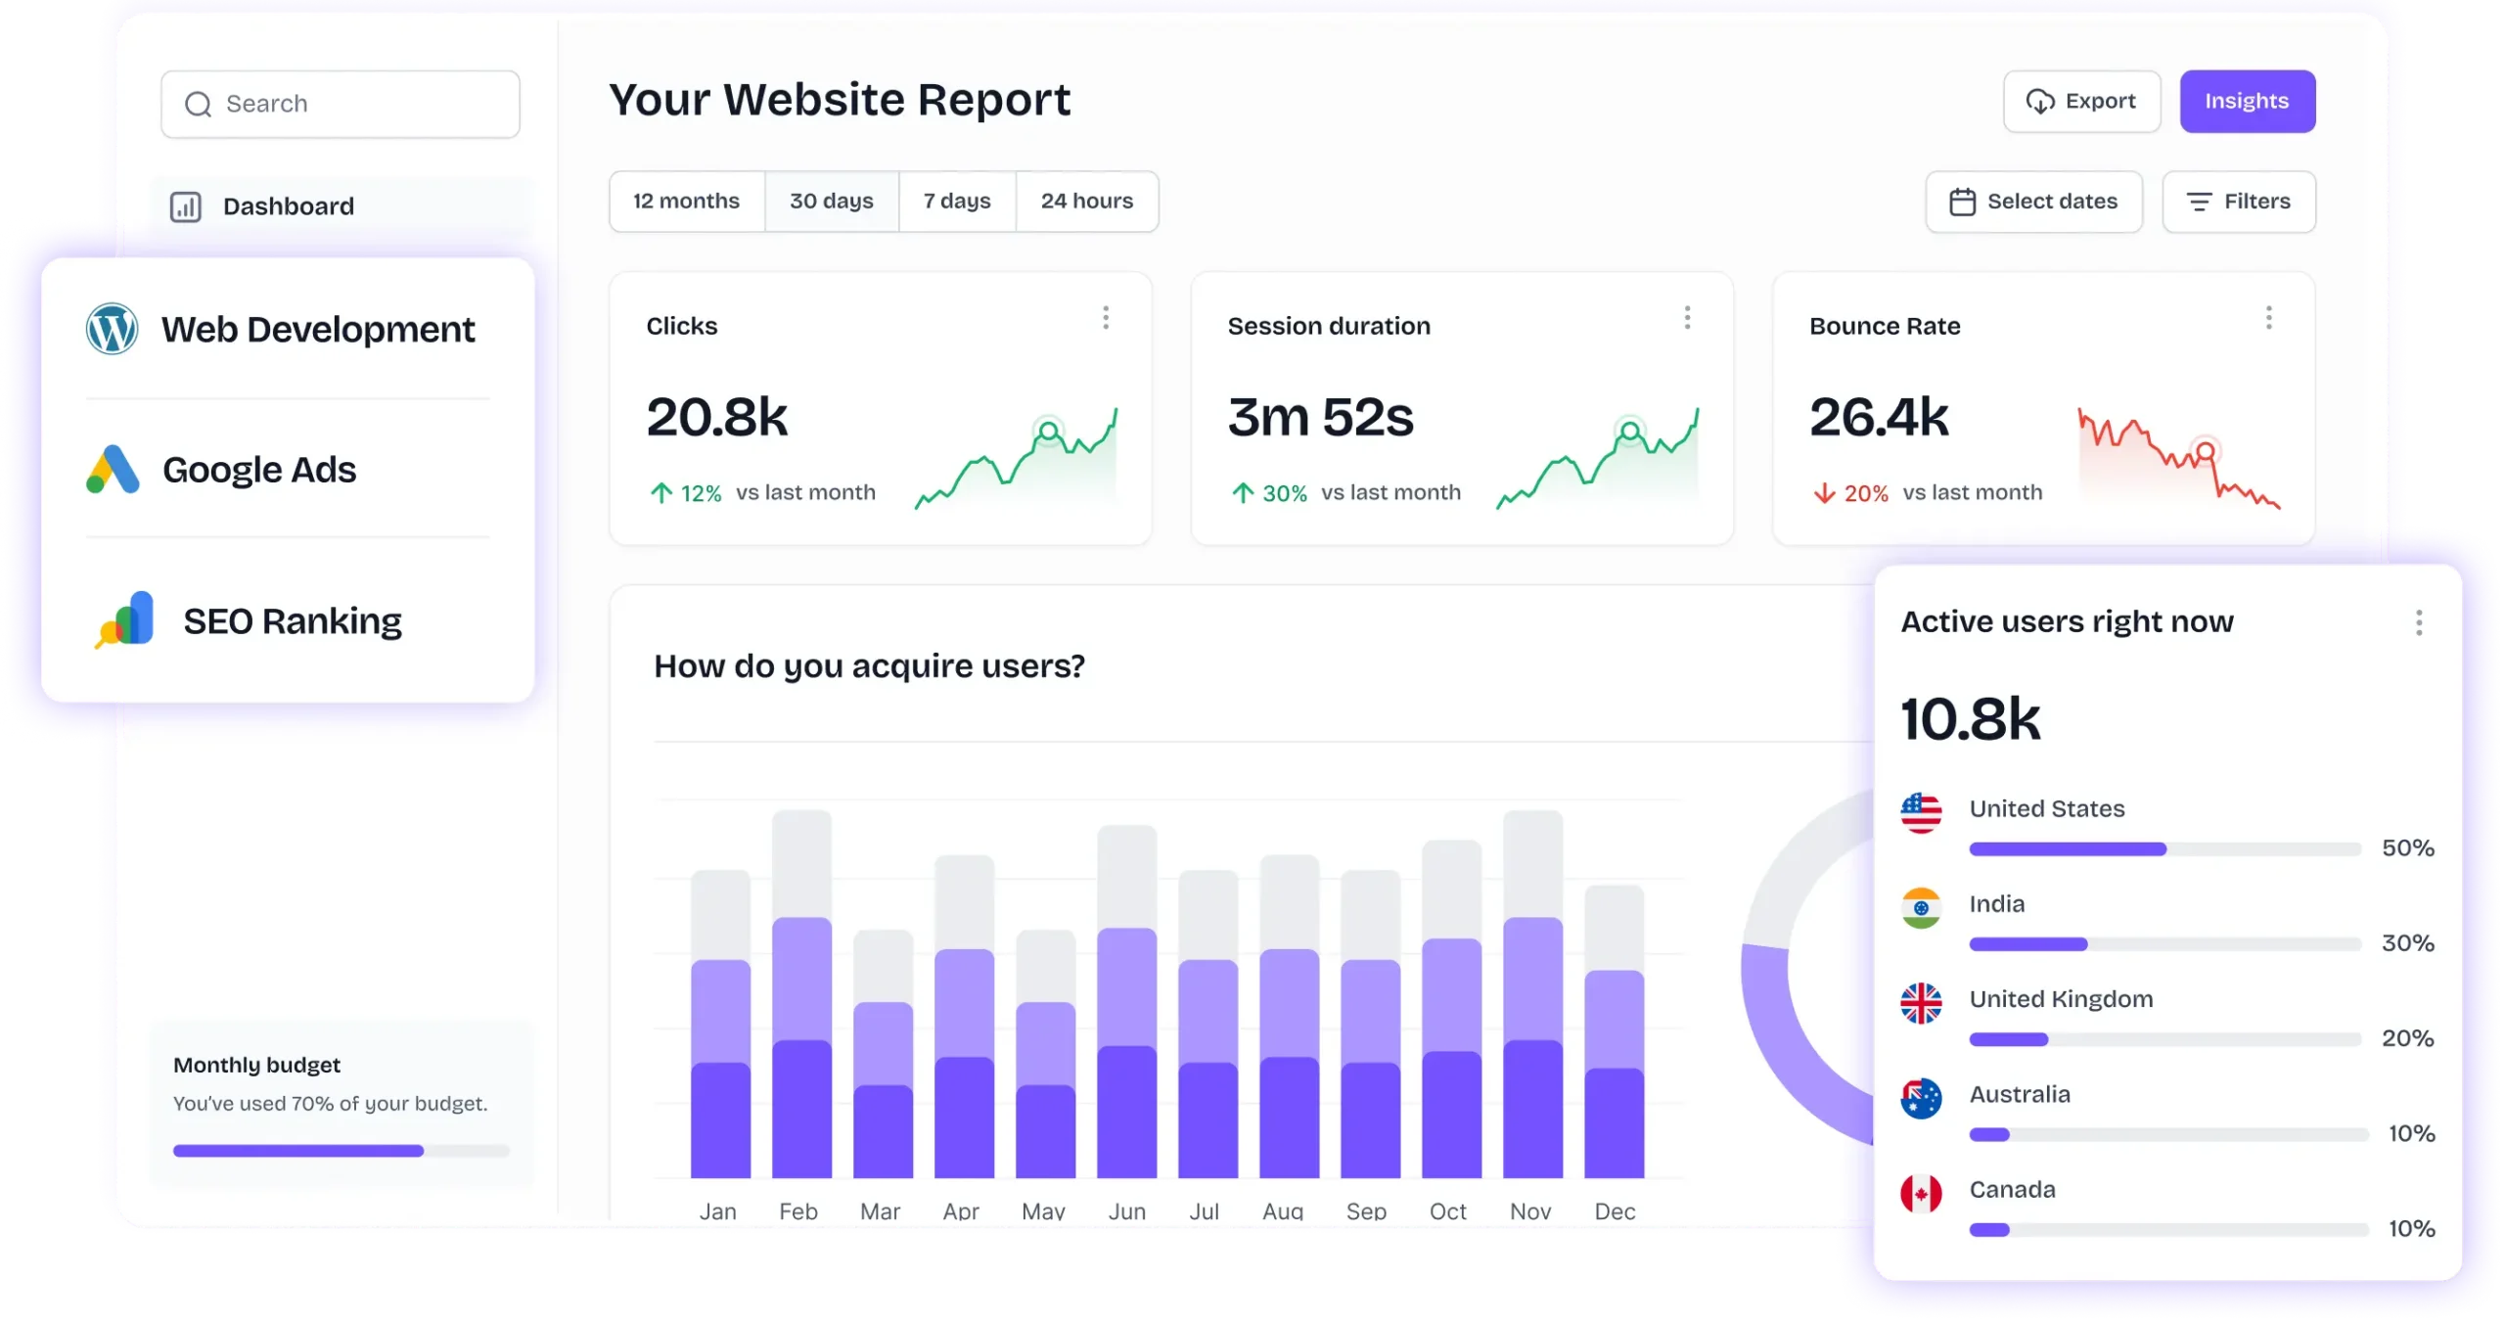Open Session duration card options menu

[x=1687, y=317]
